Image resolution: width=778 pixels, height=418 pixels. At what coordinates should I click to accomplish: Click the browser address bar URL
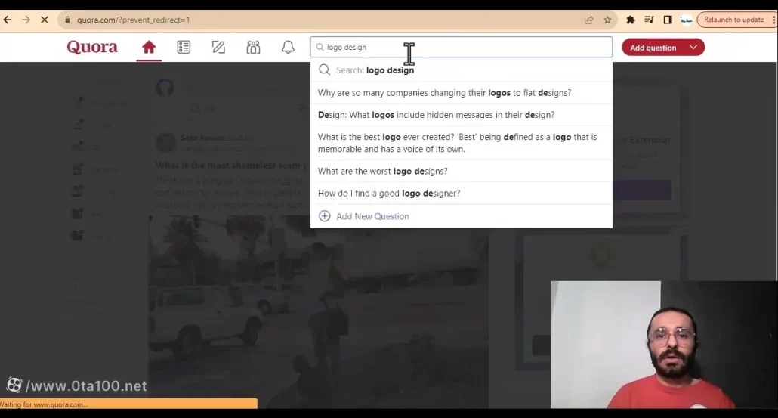134,20
